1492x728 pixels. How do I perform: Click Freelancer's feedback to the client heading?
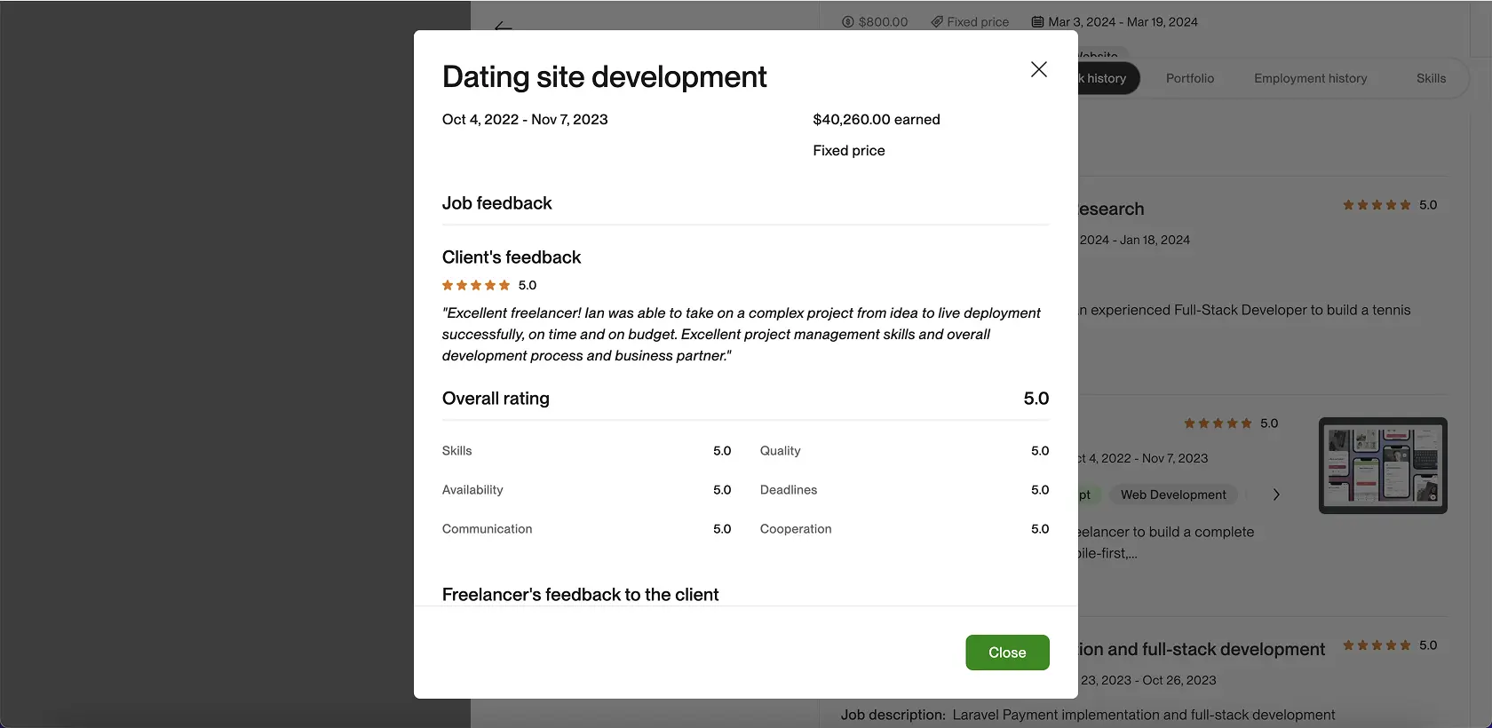coord(580,595)
